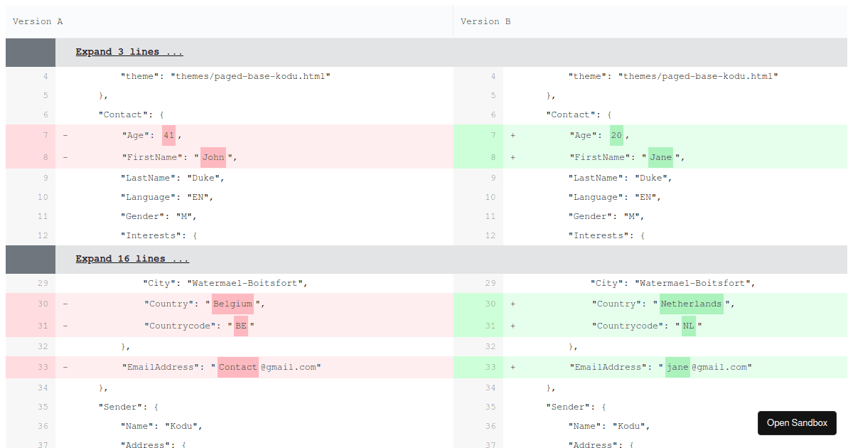Viewport: 853px width, 448px height.
Task: Click the minus marker on the EmailAddress line
Action: 65,367
